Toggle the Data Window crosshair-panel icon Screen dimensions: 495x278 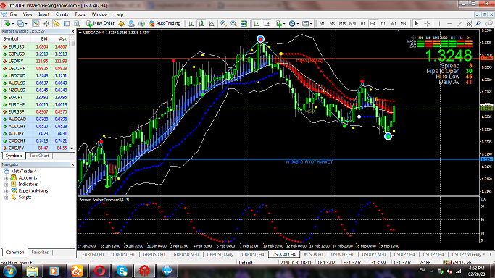[x=46, y=23]
